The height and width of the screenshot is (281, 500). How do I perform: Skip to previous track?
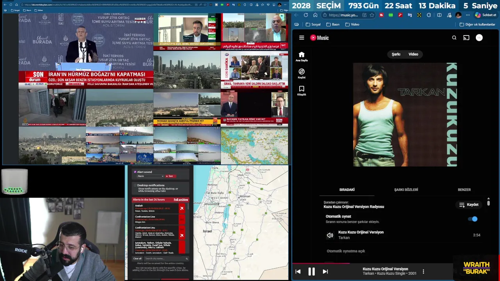coord(298,272)
